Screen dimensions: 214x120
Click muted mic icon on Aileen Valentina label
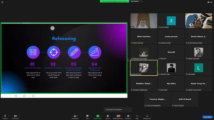(132, 43)
